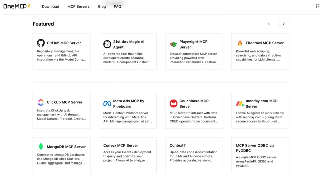The image size is (323, 178).
Task: Open the Download menu item
Action: [x=50, y=6]
